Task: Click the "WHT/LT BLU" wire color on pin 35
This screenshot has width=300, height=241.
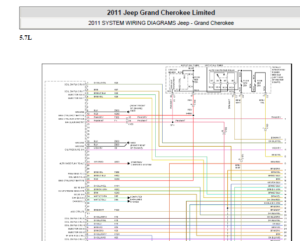Action: pyautogui.click(x=100, y=200)
